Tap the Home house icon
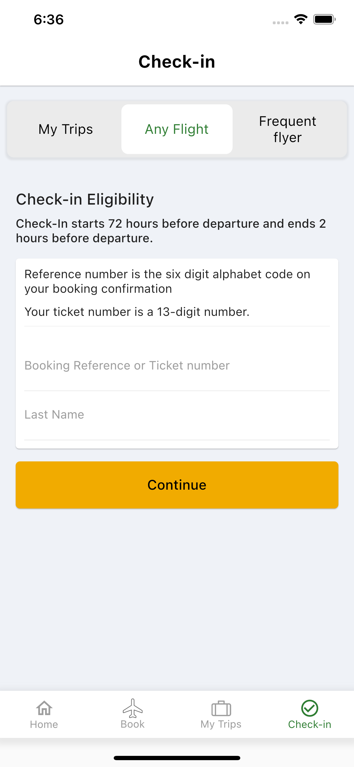Viewport: 354px width, 767px height. click(x=44, y=708)
